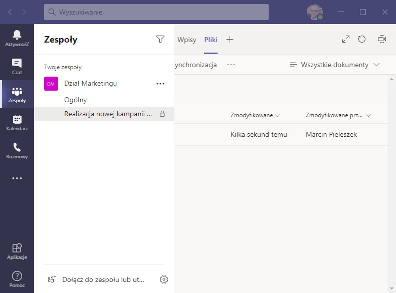Click the search magnifier icon

[x=52, y=12]
